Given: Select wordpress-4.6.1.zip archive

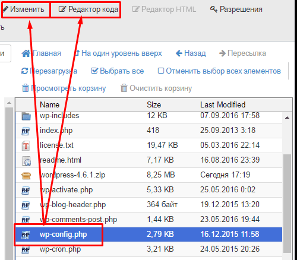Looking at the screenshot, I should click(x=149, y=175).
